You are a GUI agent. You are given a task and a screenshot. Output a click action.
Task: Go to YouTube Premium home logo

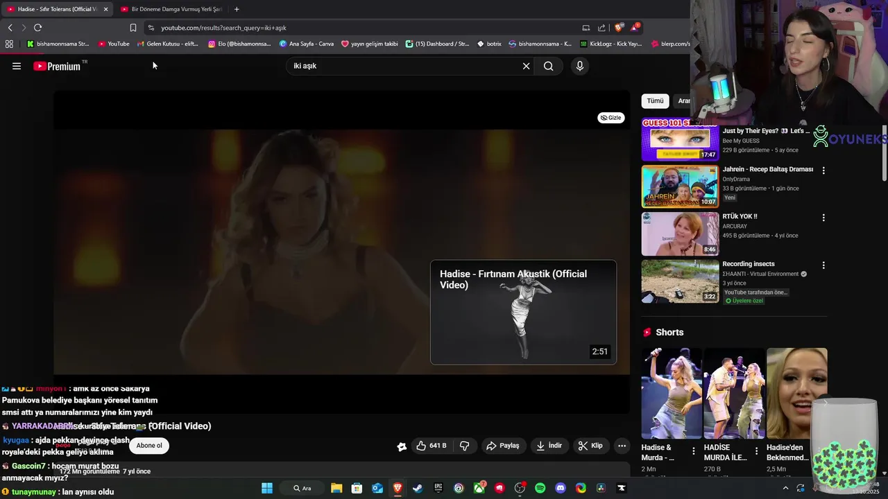pos(57,66)
